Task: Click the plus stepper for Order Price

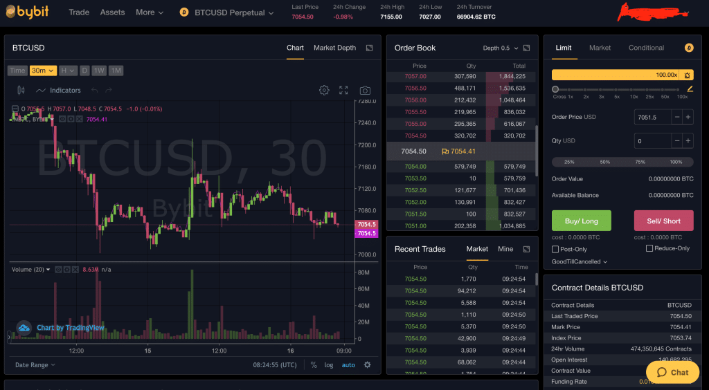Action: coord(688,118)
